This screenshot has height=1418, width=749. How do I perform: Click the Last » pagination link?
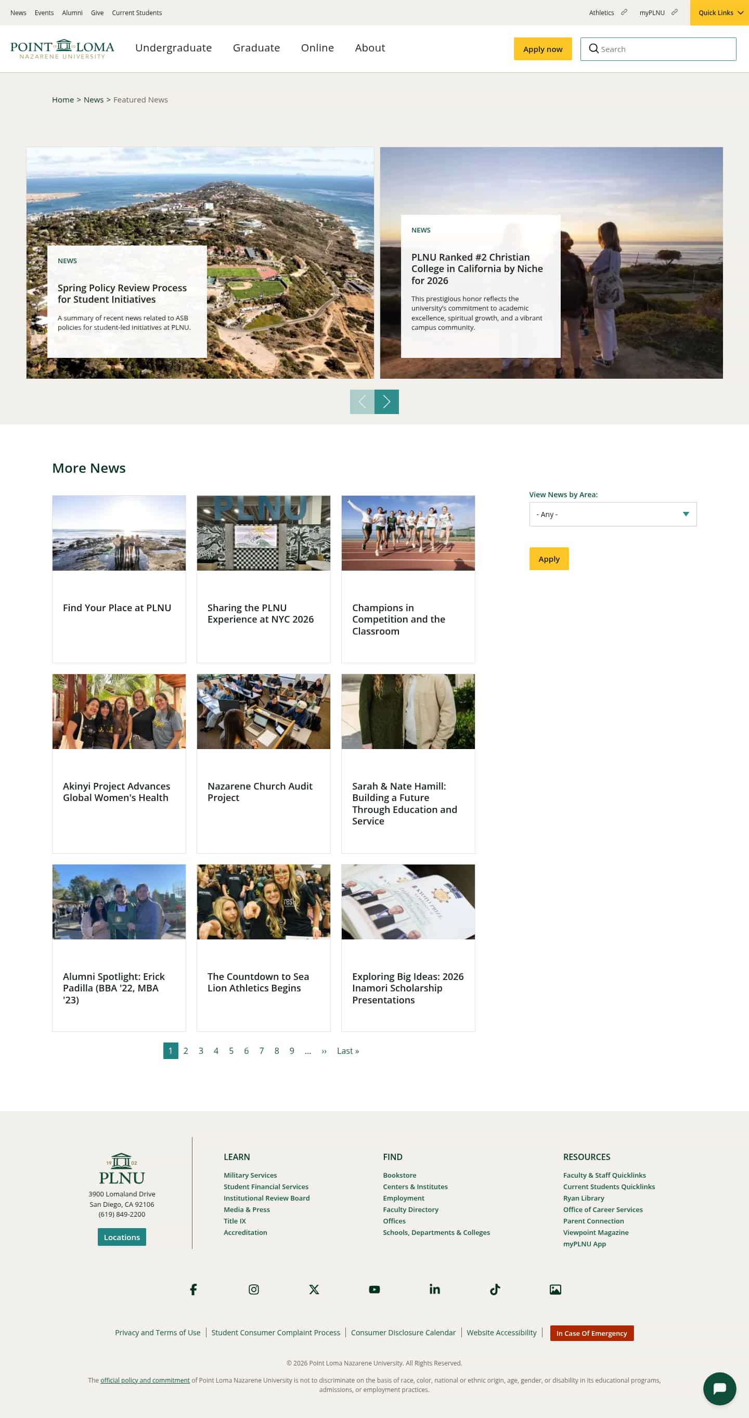(x=348, y=1051)
